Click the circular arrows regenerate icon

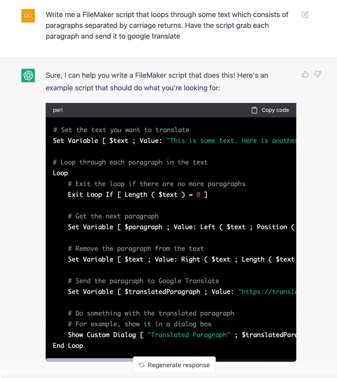click(x=142, y=365)
